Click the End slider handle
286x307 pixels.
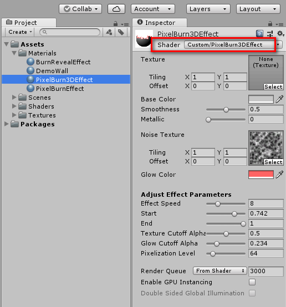click(x=243, y=224)
